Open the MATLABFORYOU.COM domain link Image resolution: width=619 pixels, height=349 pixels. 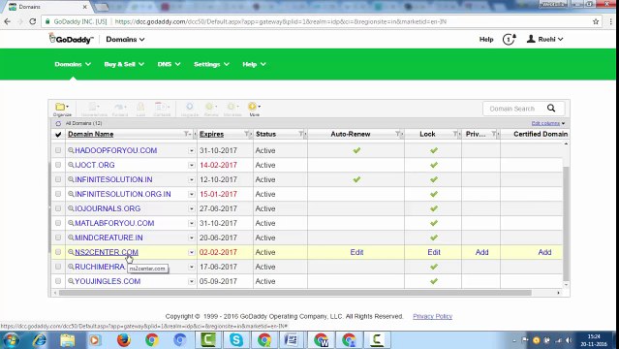[114, 223]
